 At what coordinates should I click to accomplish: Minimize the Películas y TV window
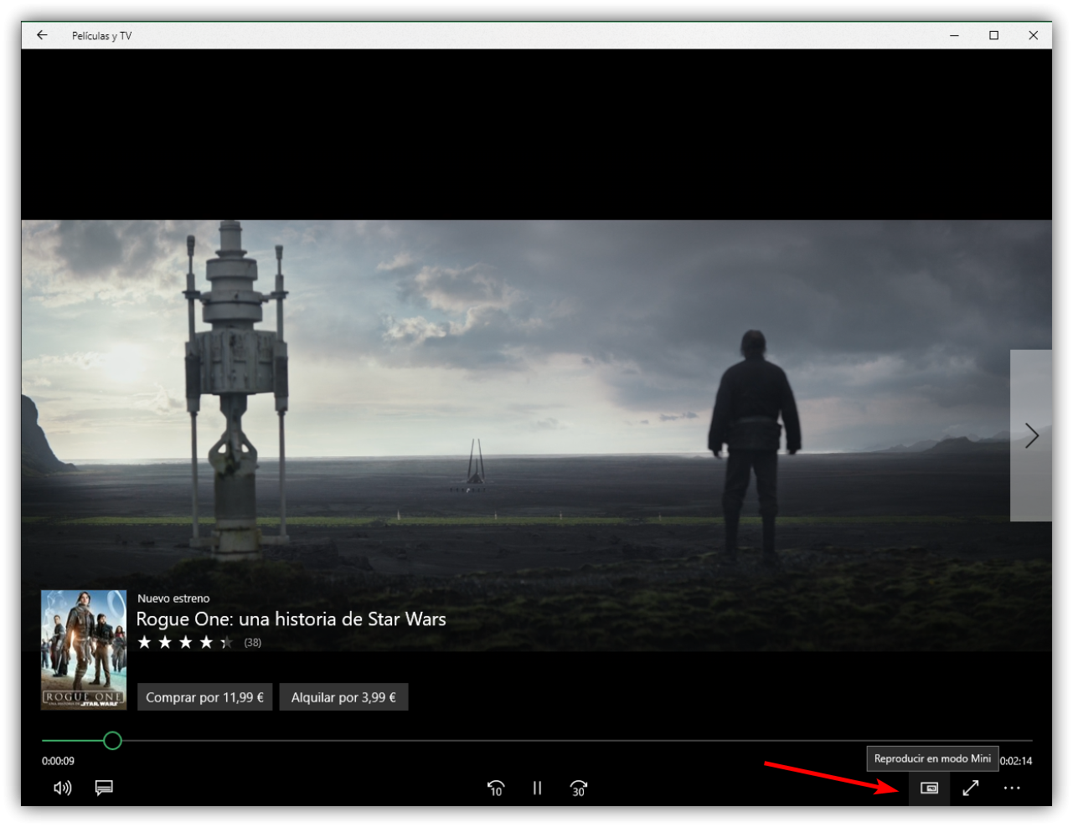tap(955, 35)
